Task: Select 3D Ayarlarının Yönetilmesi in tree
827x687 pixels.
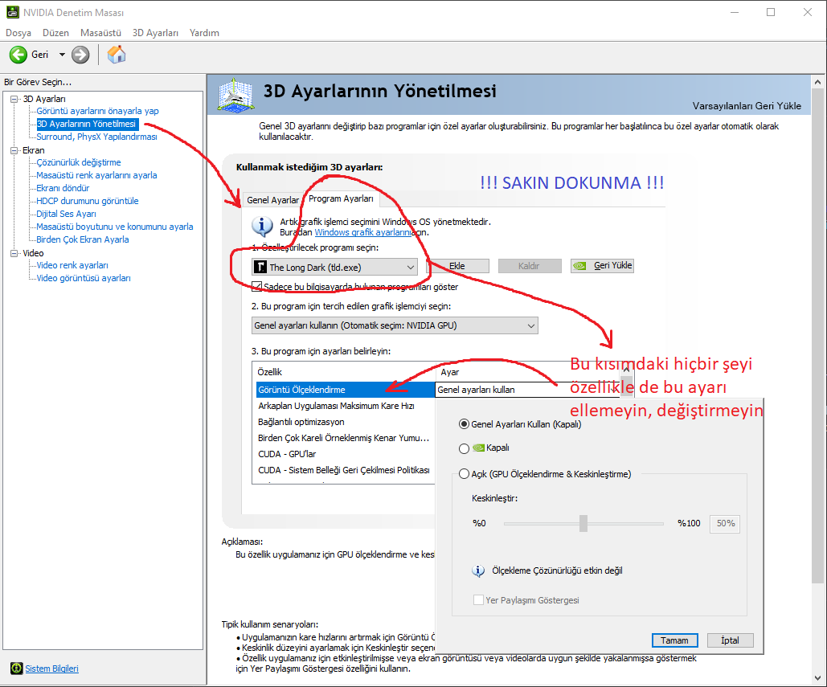Action: click(x=87, y=124)
